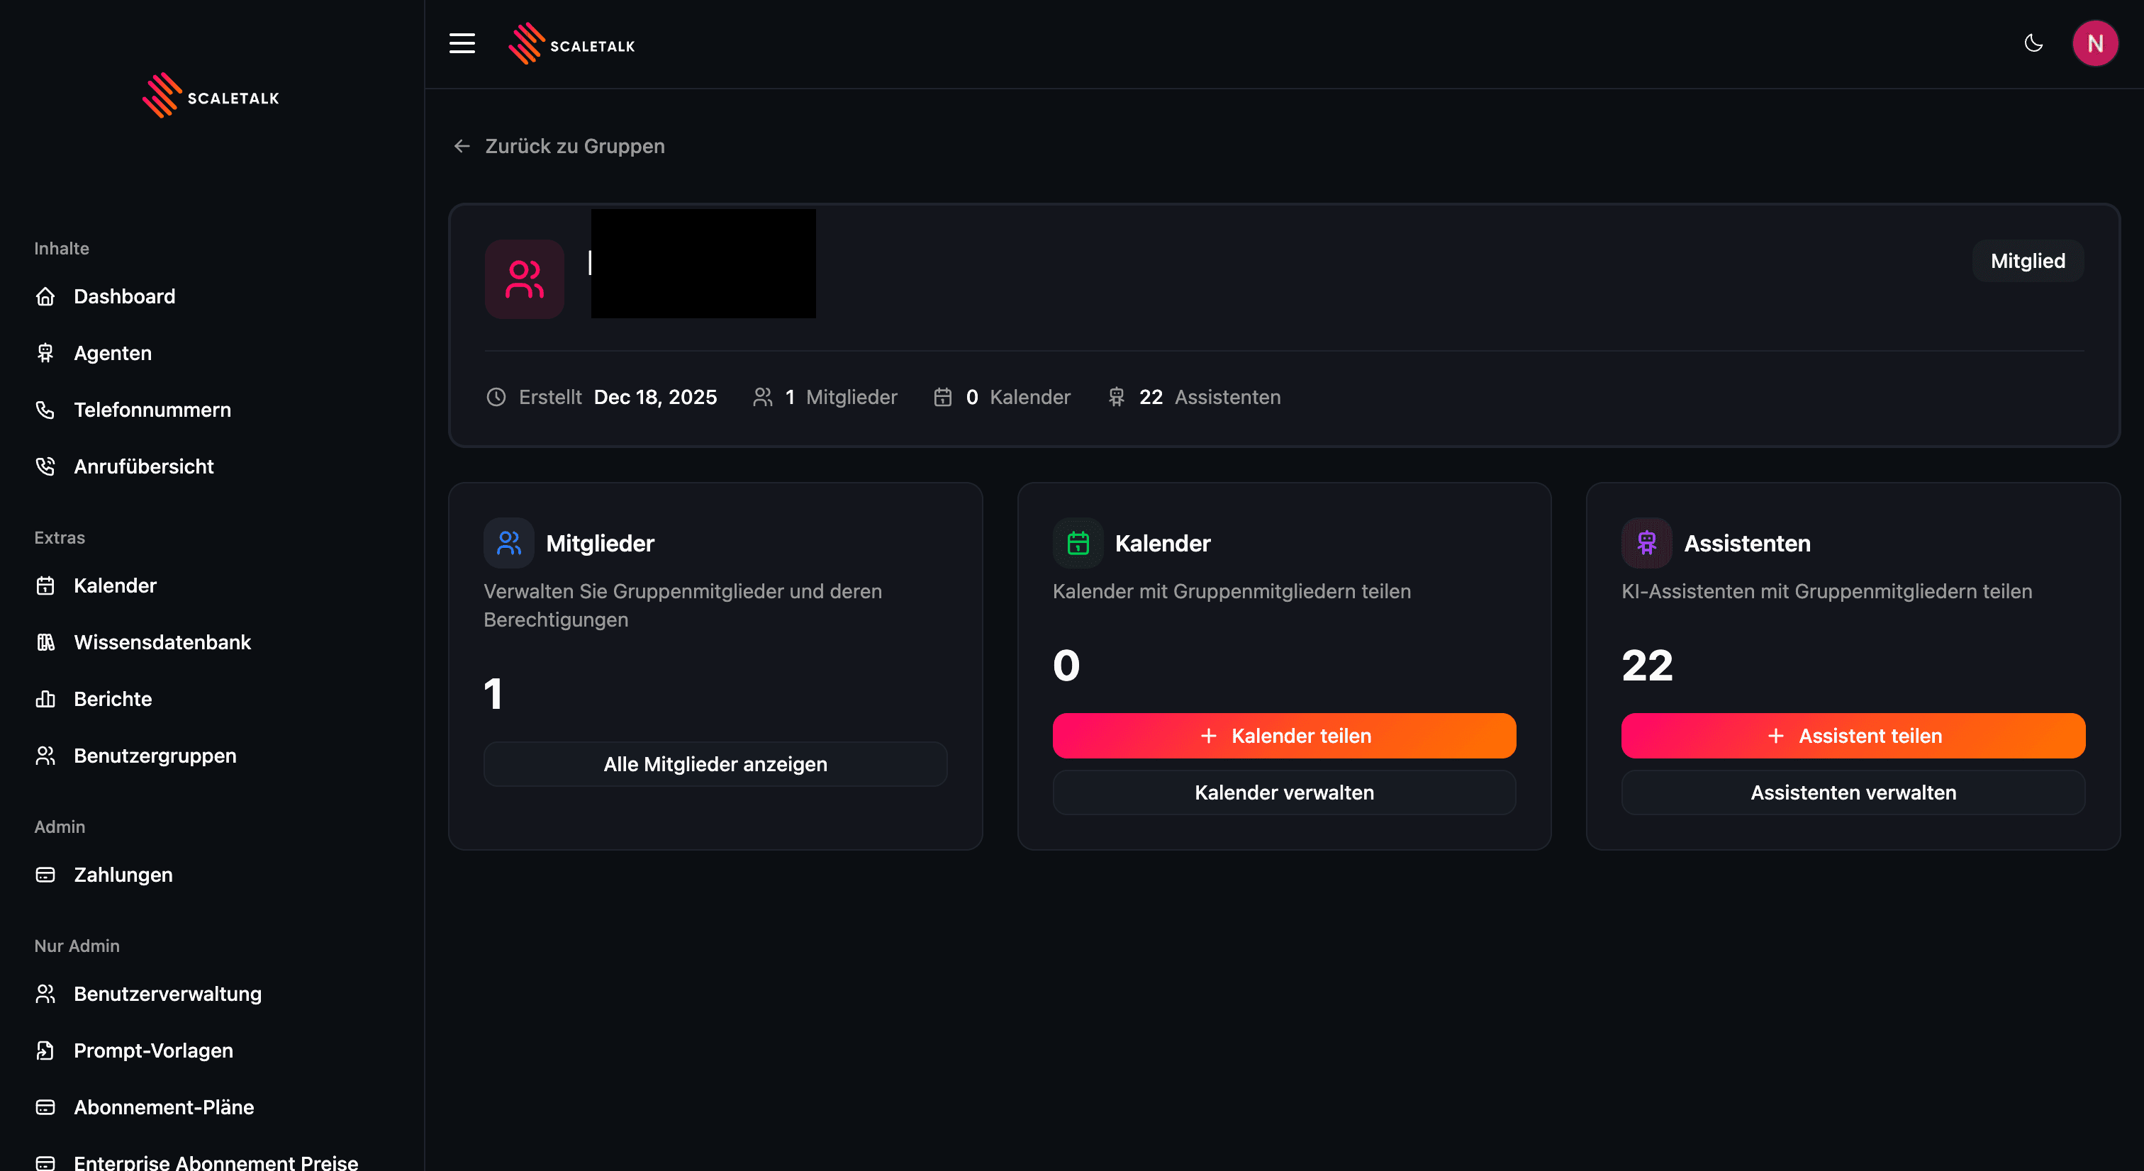
Task: Open the Wissensdatenbank knowledge base icon
Action: [x=46, y=641]
